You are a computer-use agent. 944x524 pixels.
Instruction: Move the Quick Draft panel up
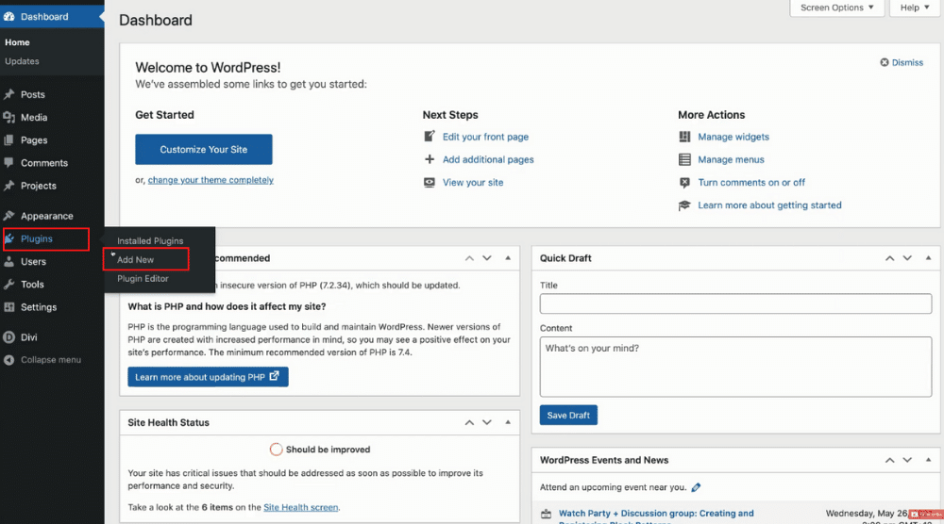pyautogui.click(x=890, y=258)
